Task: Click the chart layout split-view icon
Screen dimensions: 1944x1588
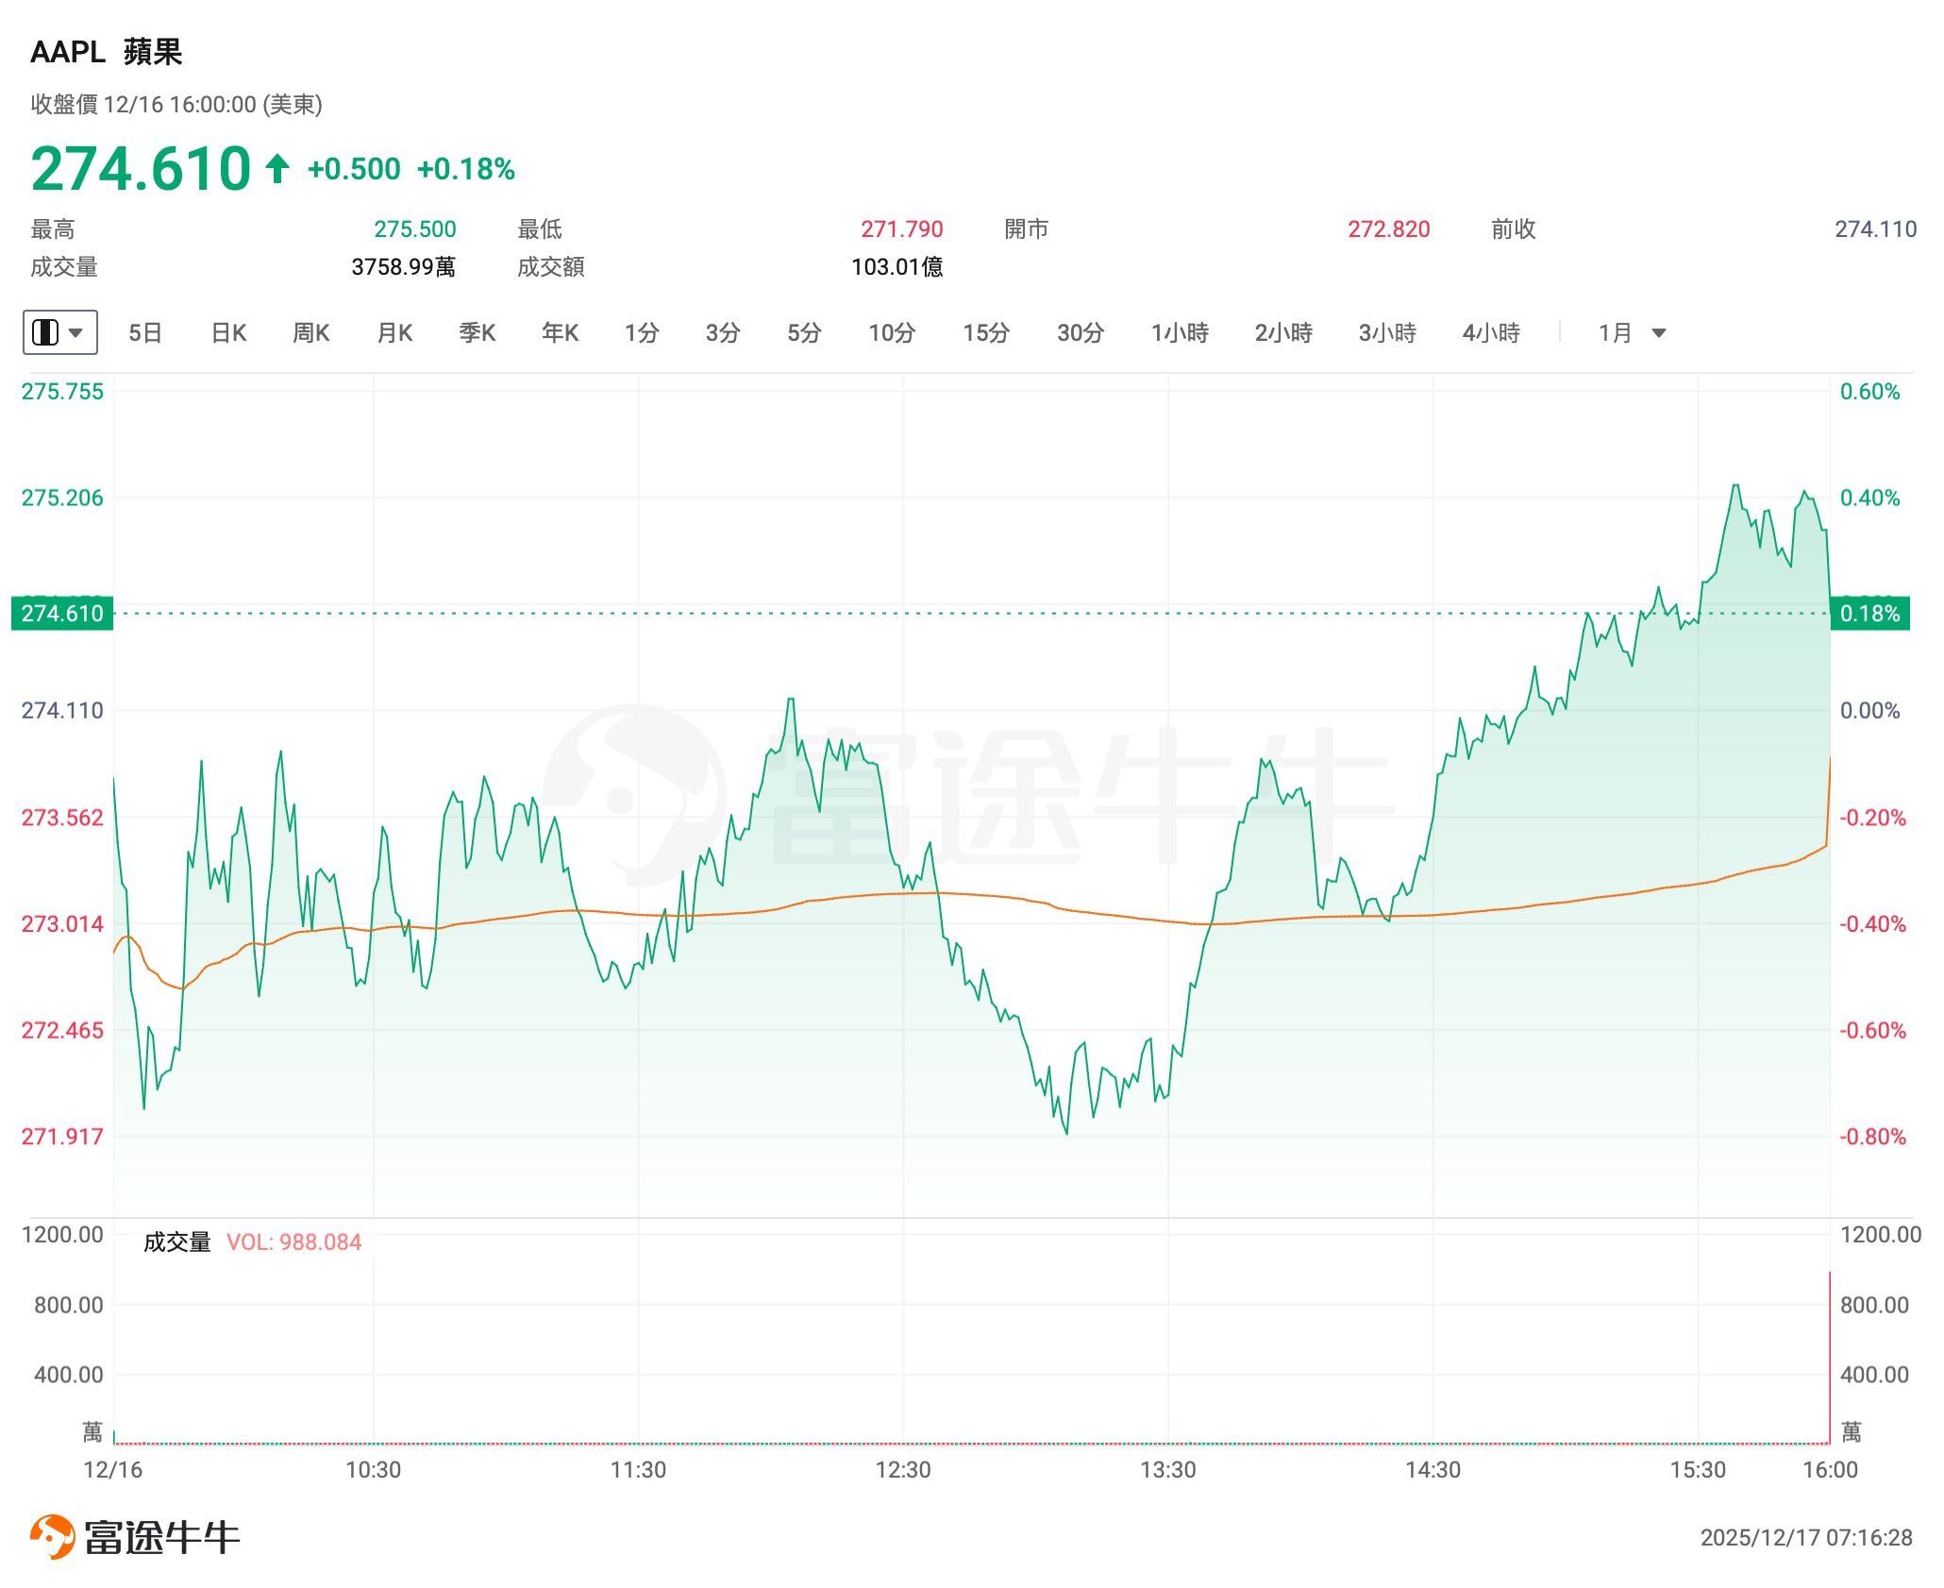Action: 45,332
